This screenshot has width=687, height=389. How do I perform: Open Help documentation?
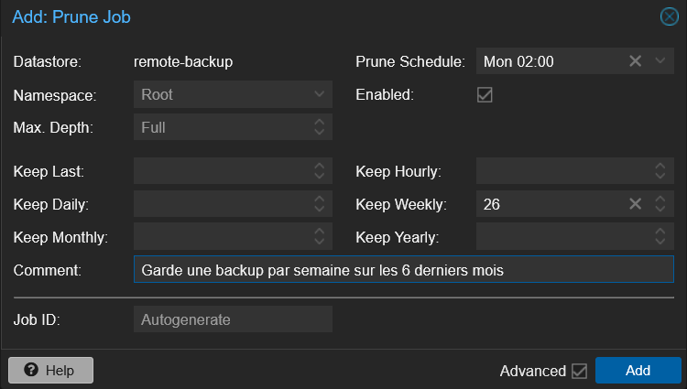pos(50,371)
